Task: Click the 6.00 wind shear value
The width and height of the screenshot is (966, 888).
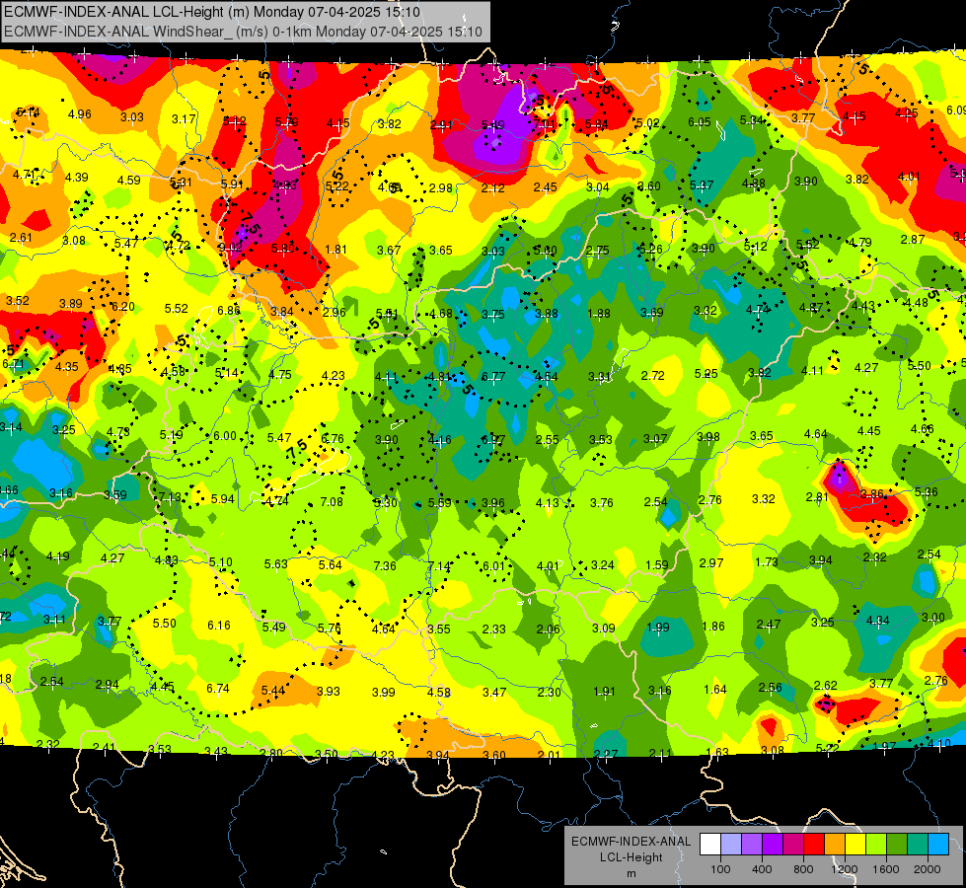Action: coord(224,436)
